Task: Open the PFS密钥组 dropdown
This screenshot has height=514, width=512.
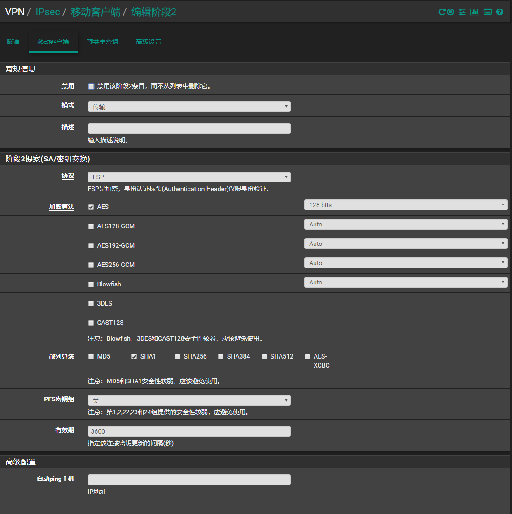Action: (x=189, y=400)
